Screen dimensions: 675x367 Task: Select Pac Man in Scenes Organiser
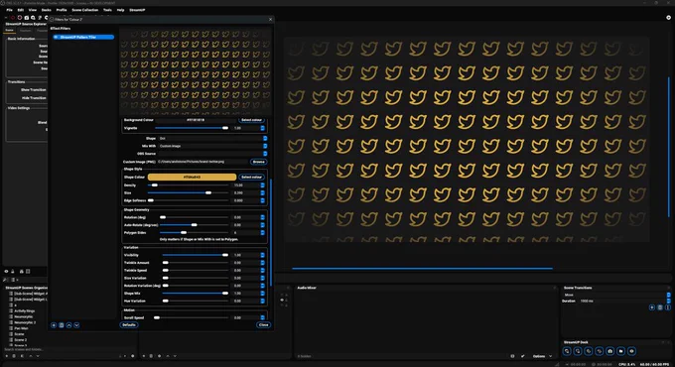[21, 328]
